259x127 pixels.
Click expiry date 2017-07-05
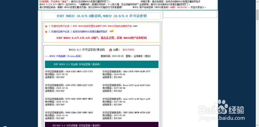tap(119, 115)
